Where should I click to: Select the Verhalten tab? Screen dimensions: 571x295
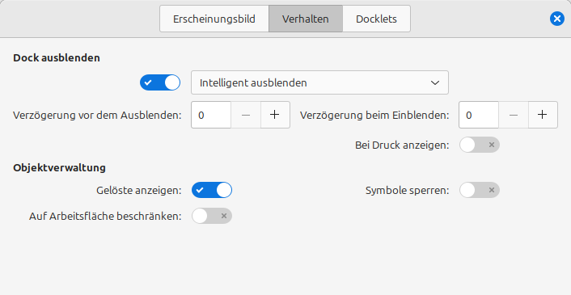coord(306,19)
